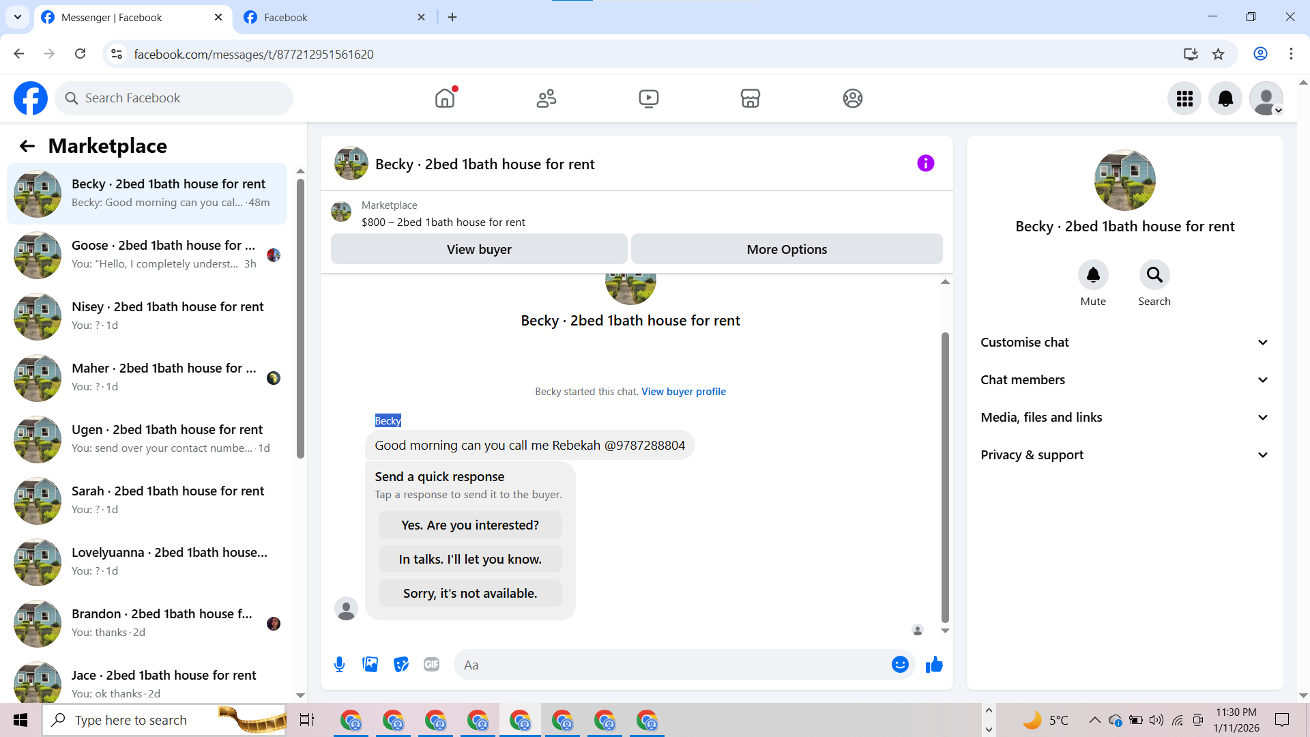This screenshot has height=737, width=1310.
Task: Open the taskbar clock showing 11:30 PM
Action: pyautogui.click(x=1236, y=720)
